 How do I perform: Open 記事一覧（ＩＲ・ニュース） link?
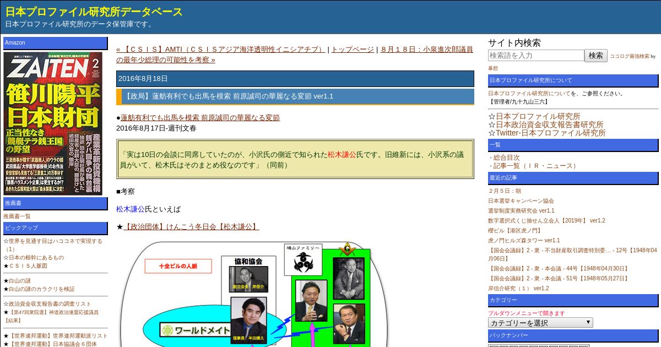(536, 166)
